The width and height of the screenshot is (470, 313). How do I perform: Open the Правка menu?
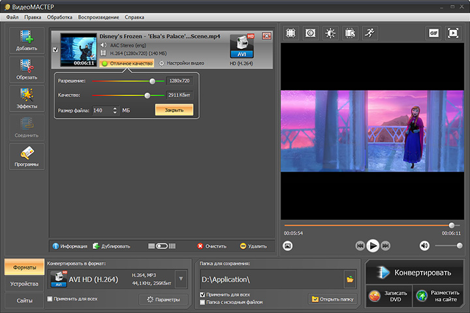tap(33, 17)
